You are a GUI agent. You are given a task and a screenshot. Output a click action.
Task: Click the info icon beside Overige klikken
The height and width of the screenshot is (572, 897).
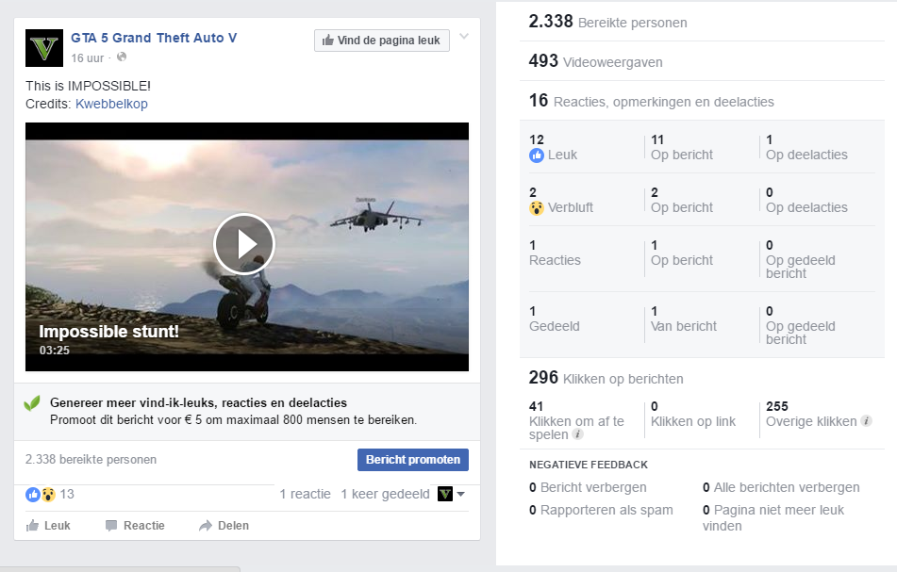pos(867,421)
